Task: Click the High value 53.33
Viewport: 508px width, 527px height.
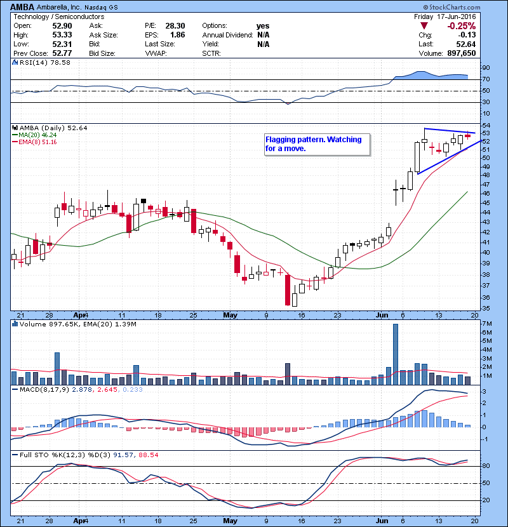Action: click(62, 35)
